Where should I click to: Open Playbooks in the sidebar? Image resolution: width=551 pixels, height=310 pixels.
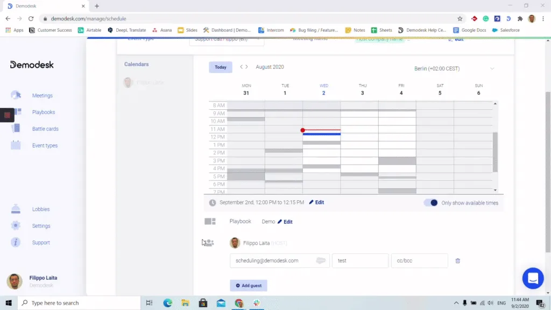[43, 112]
